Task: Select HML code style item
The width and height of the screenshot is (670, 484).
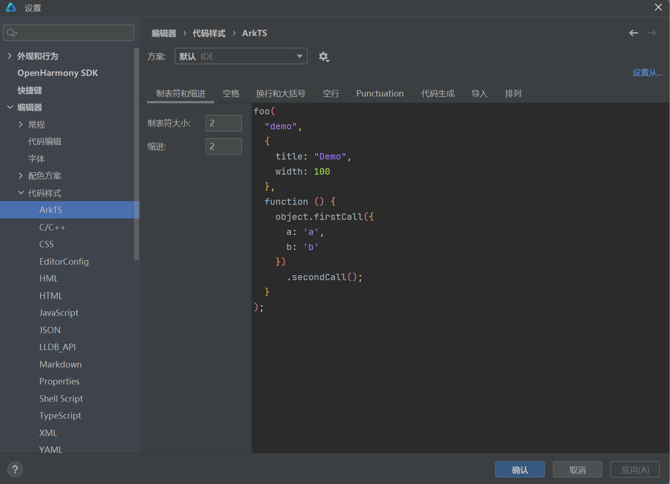Action: tap(49, 278)
